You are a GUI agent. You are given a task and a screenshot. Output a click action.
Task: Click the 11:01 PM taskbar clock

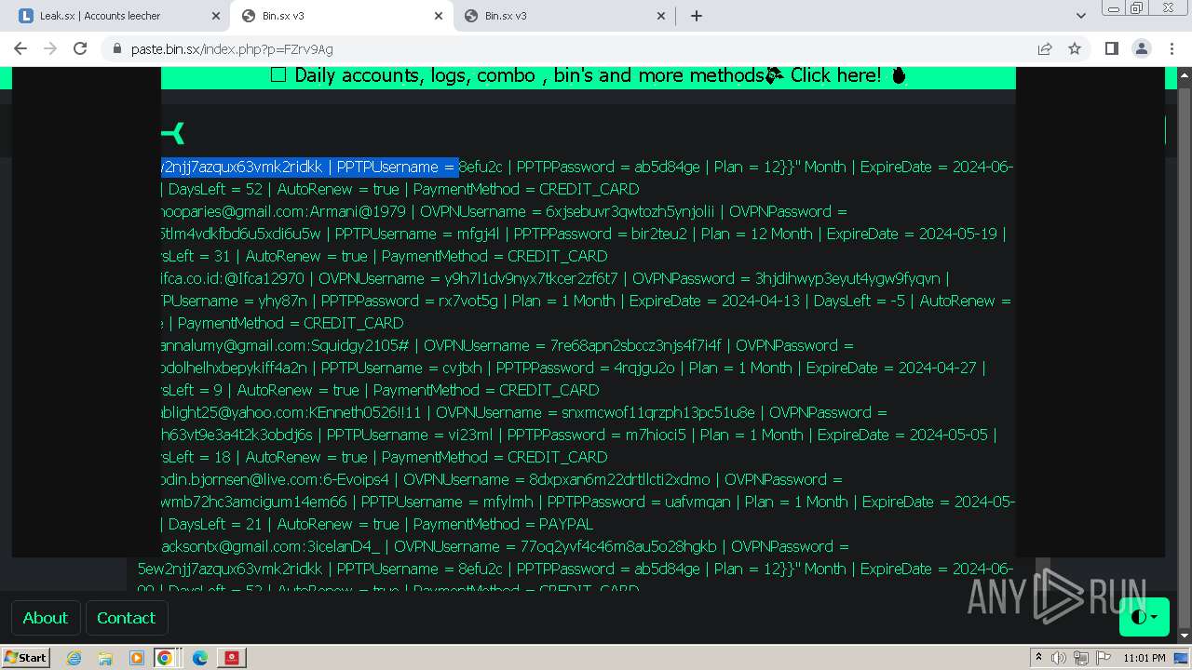point(1145,658)
